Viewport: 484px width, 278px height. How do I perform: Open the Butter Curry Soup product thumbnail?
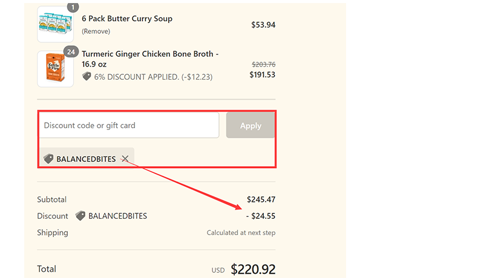pos(55,24)
